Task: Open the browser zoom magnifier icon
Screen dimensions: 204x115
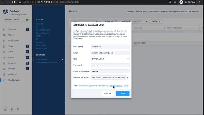Action: click(x=170, y=2)
